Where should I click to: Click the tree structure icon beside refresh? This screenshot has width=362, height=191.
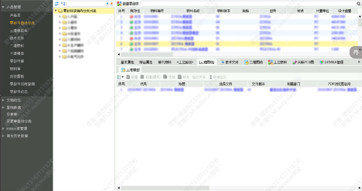tap(63, 4)
